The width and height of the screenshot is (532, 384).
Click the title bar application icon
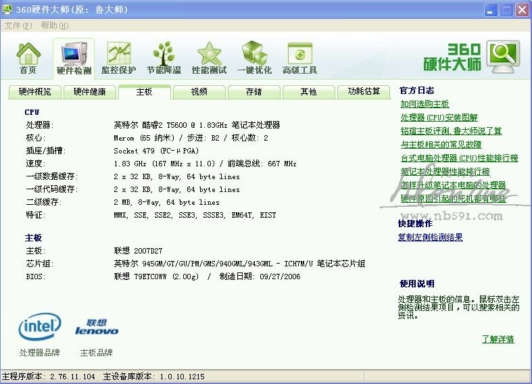pos(7,9)
